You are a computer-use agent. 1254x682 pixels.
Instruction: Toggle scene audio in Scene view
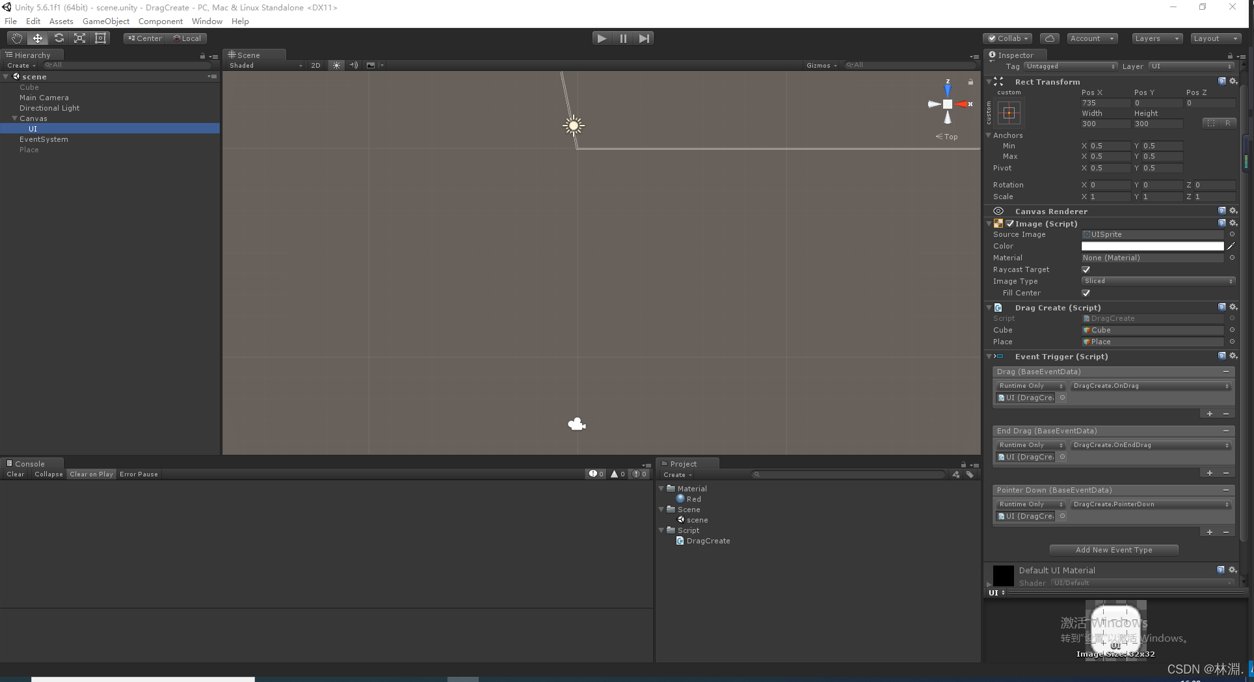(353, 65)
